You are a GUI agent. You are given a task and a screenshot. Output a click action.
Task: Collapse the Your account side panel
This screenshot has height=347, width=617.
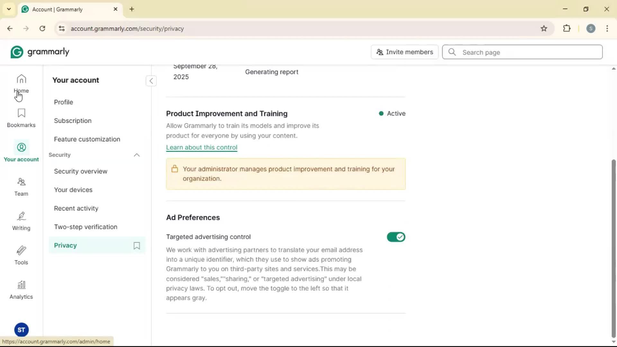(x=151, y=81)
